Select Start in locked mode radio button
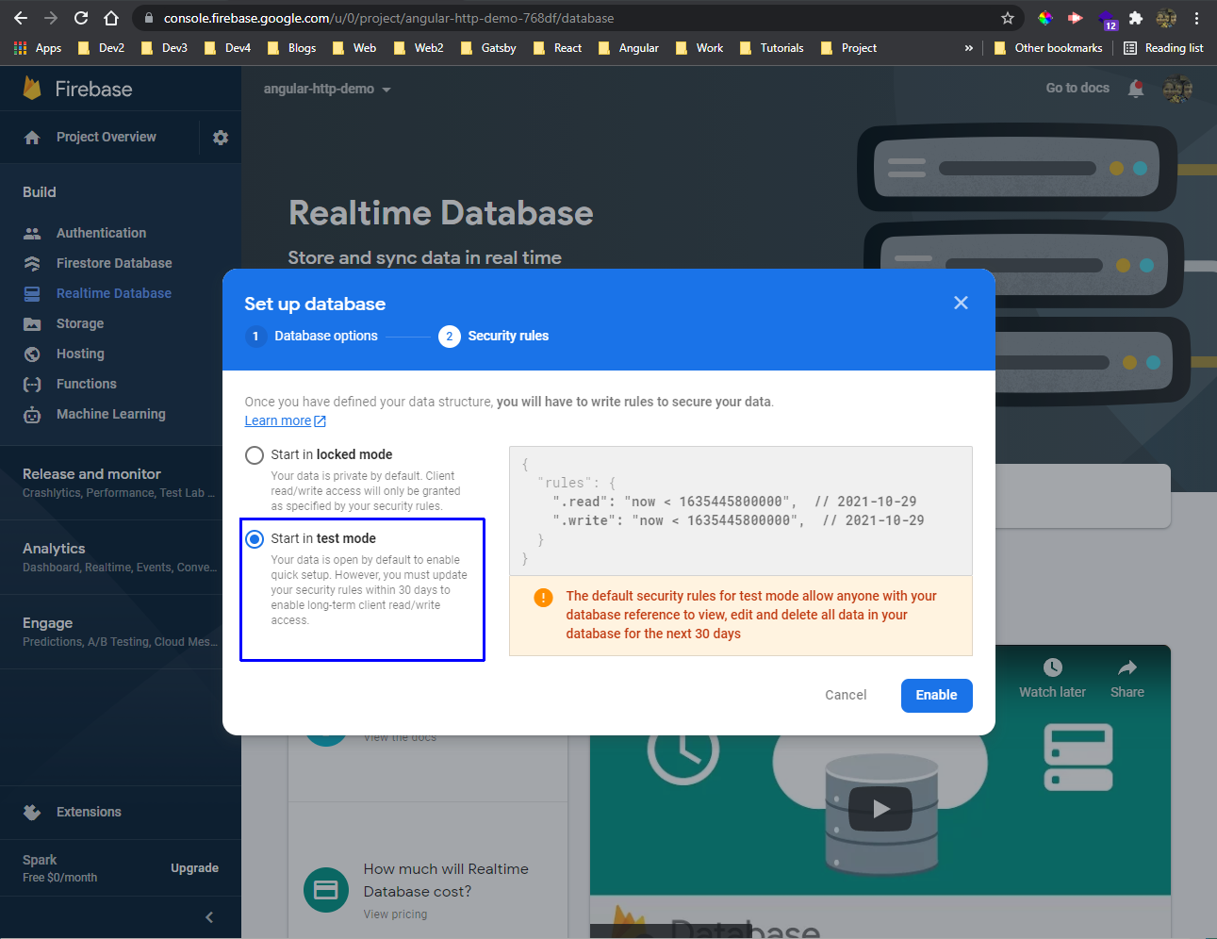The width and height of the screenshot is (1217, 939). (255, 455)
